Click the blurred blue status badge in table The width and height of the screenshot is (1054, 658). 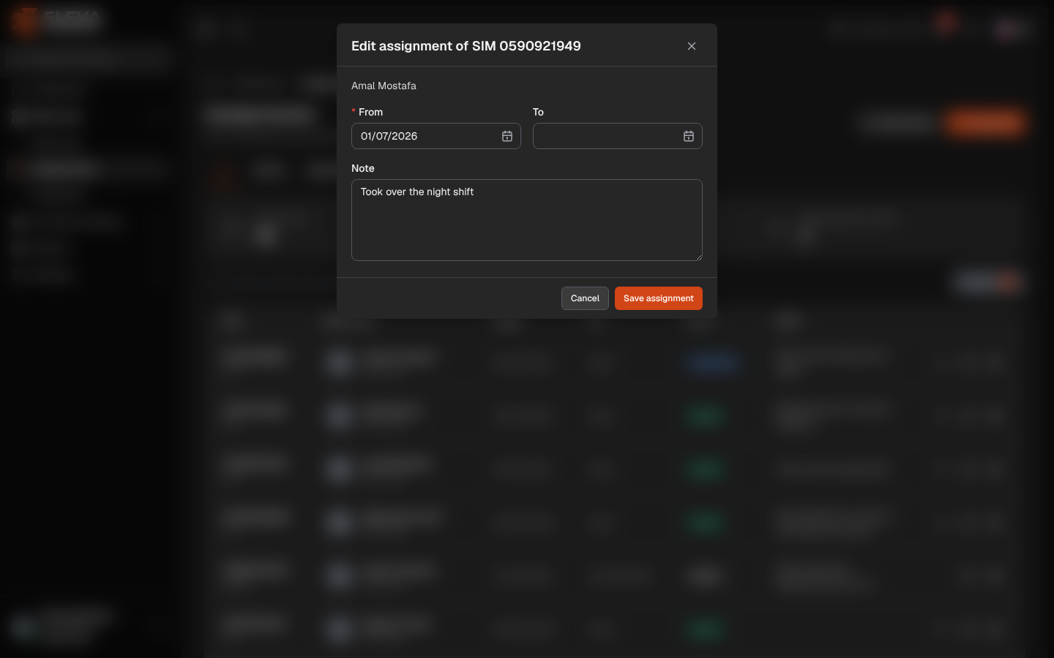(713, 362)
